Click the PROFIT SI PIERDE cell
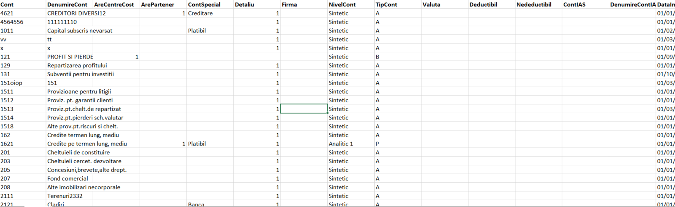The width and height of the screenshot is (675, 207). 70,57
